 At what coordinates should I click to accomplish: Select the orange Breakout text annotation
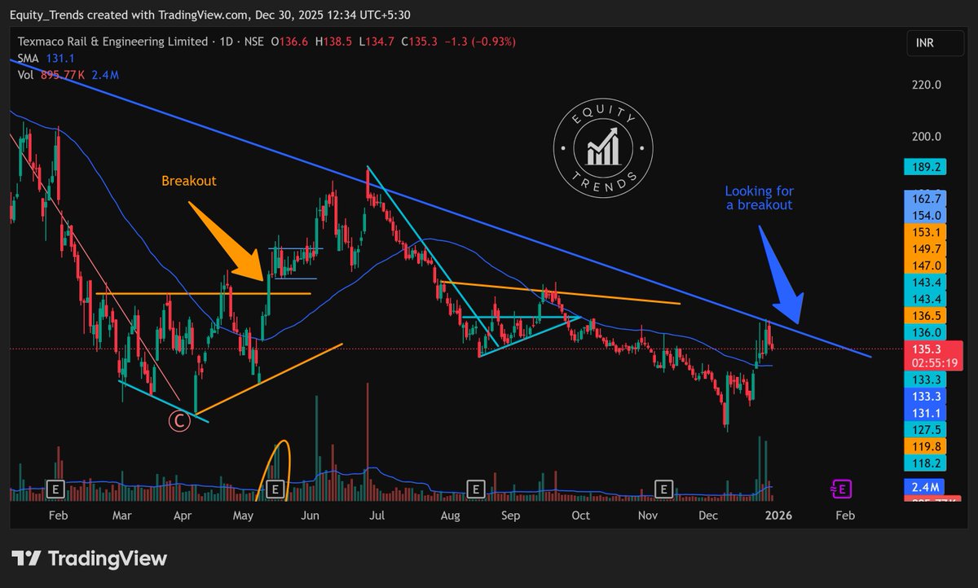click(189, 181)
